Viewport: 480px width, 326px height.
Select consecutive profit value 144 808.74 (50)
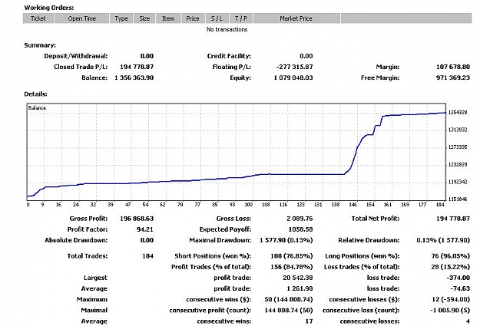[x=289, y=311]
